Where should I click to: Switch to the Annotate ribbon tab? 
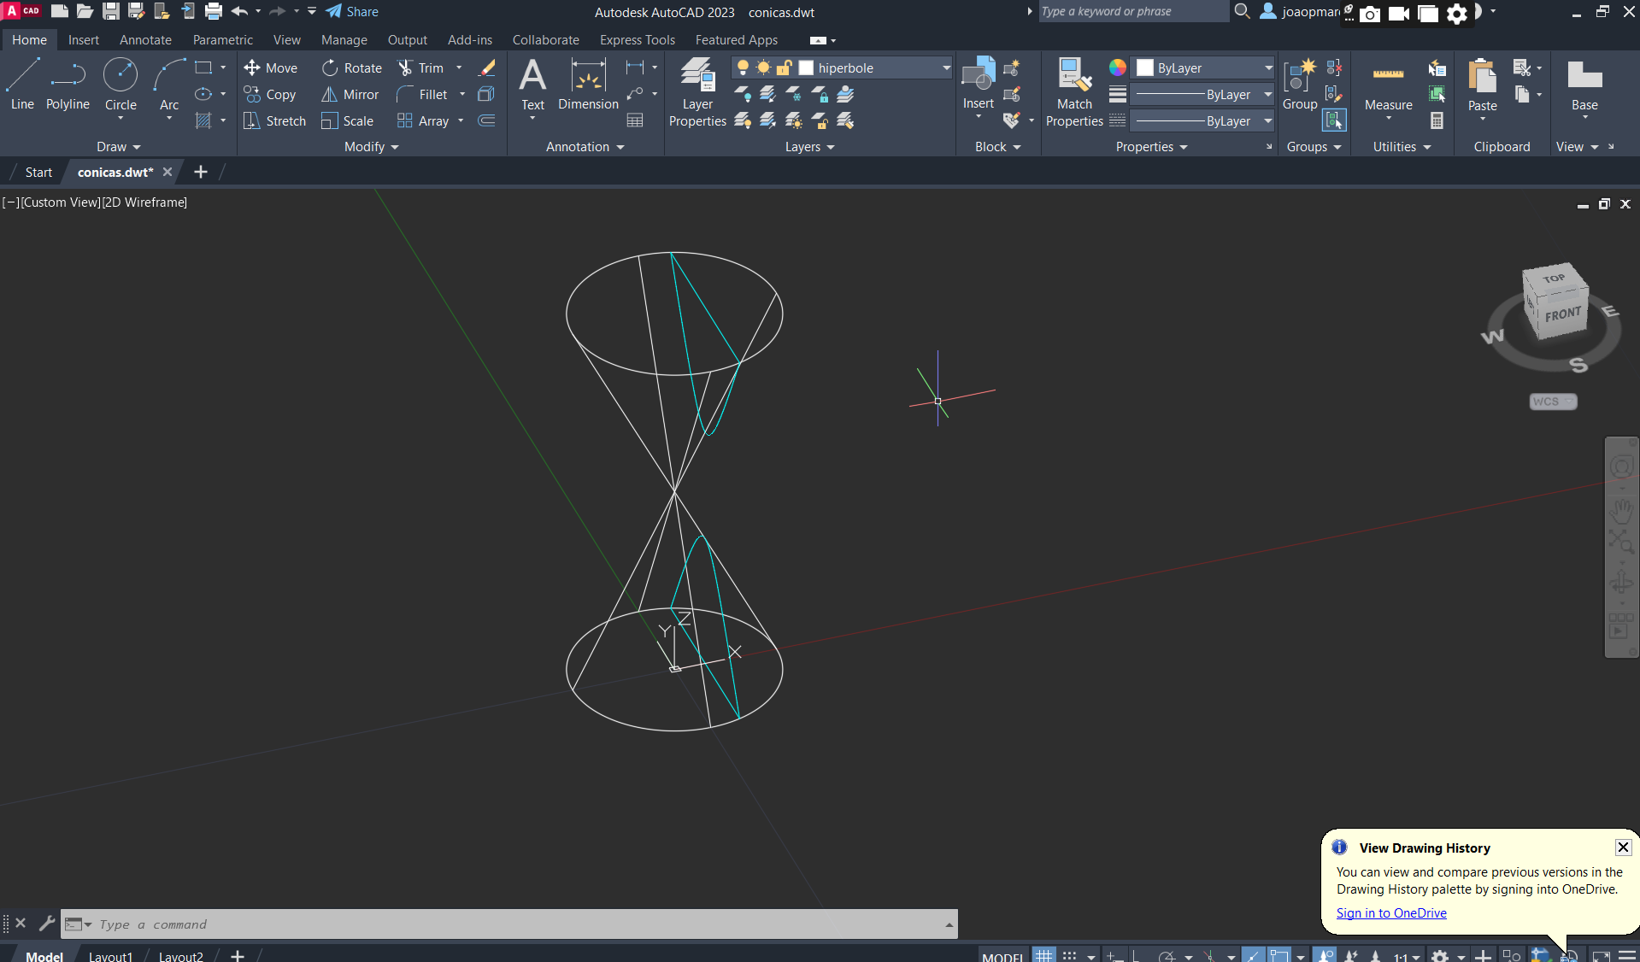tap(145, 40)
